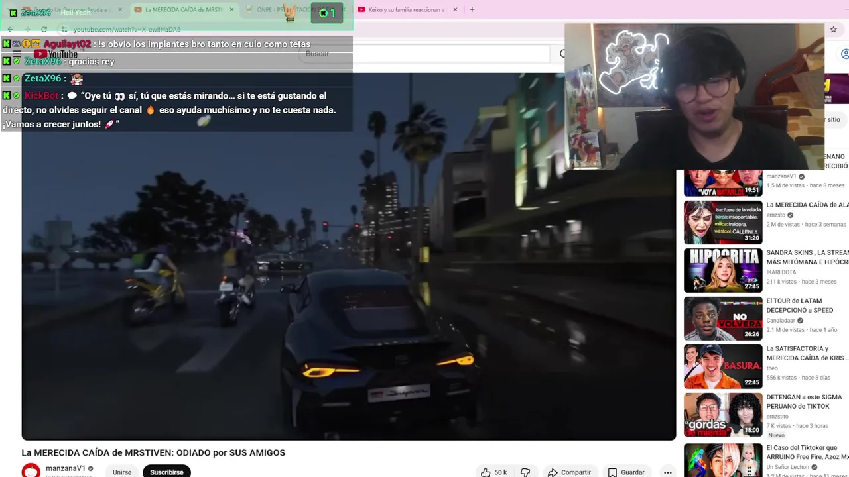Open 'La SATISFACTORIA y MERECIDA CAÍDA de KRIS' title
This screenshot has height=477, width=849.
tap(807, 353)
